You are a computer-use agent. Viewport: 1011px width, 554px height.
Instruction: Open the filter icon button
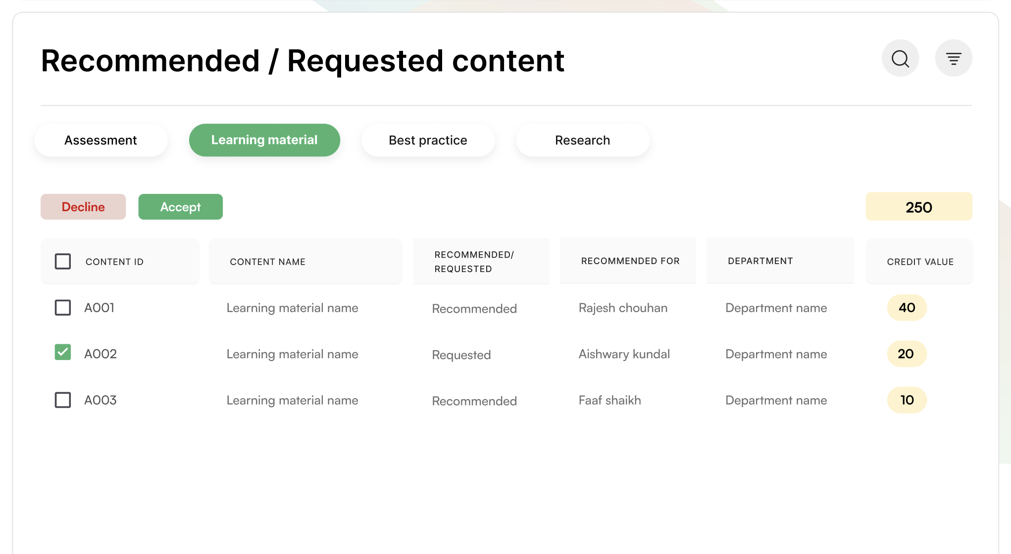point(953,58)
